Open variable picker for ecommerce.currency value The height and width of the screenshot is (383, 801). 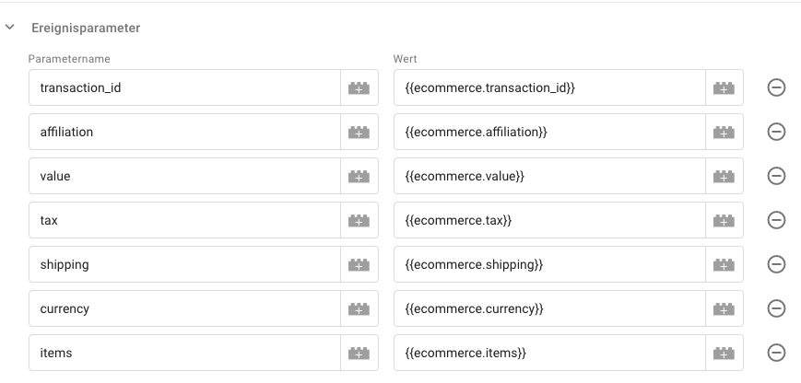tap(724, 308)
